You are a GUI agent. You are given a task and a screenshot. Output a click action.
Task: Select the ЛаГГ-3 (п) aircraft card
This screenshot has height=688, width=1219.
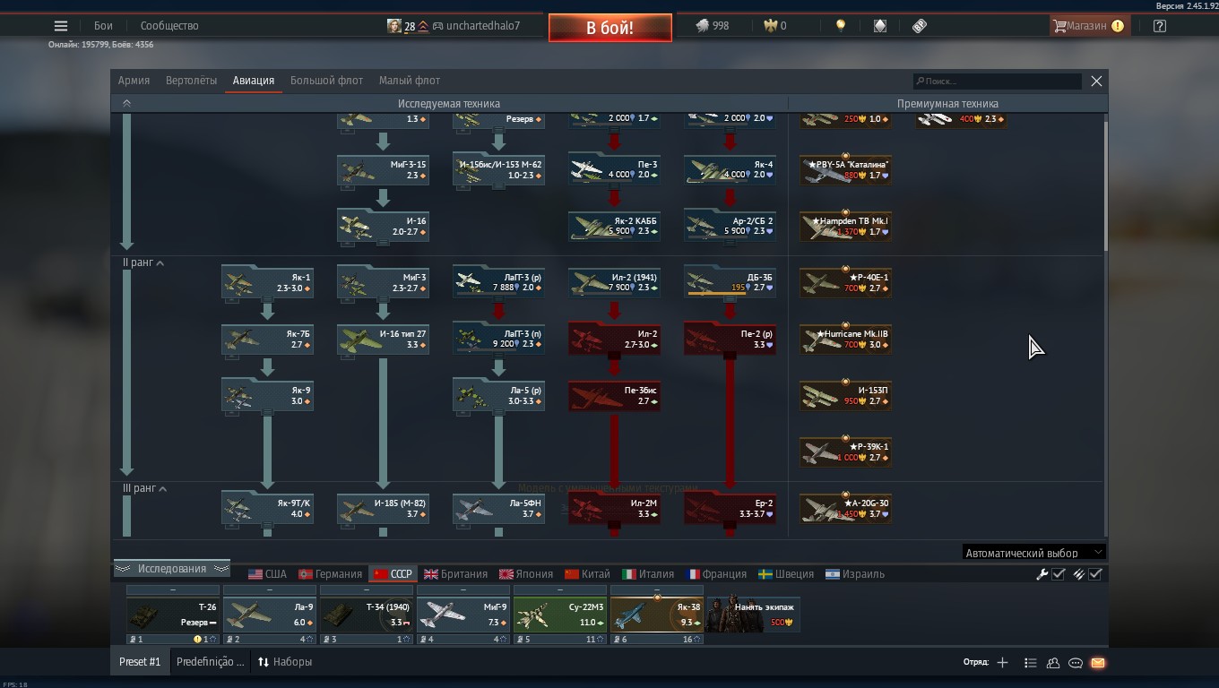click(499, 339)
